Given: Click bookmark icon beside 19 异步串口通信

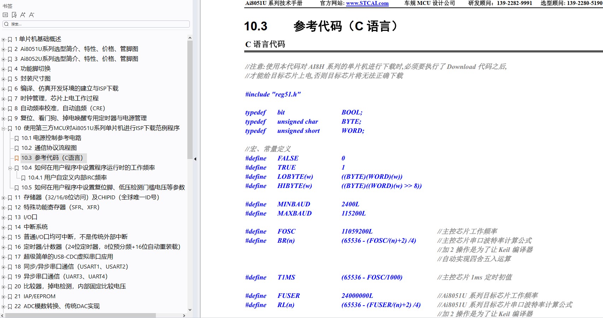Looking at the screenshot, I should [x=10, y=277].
